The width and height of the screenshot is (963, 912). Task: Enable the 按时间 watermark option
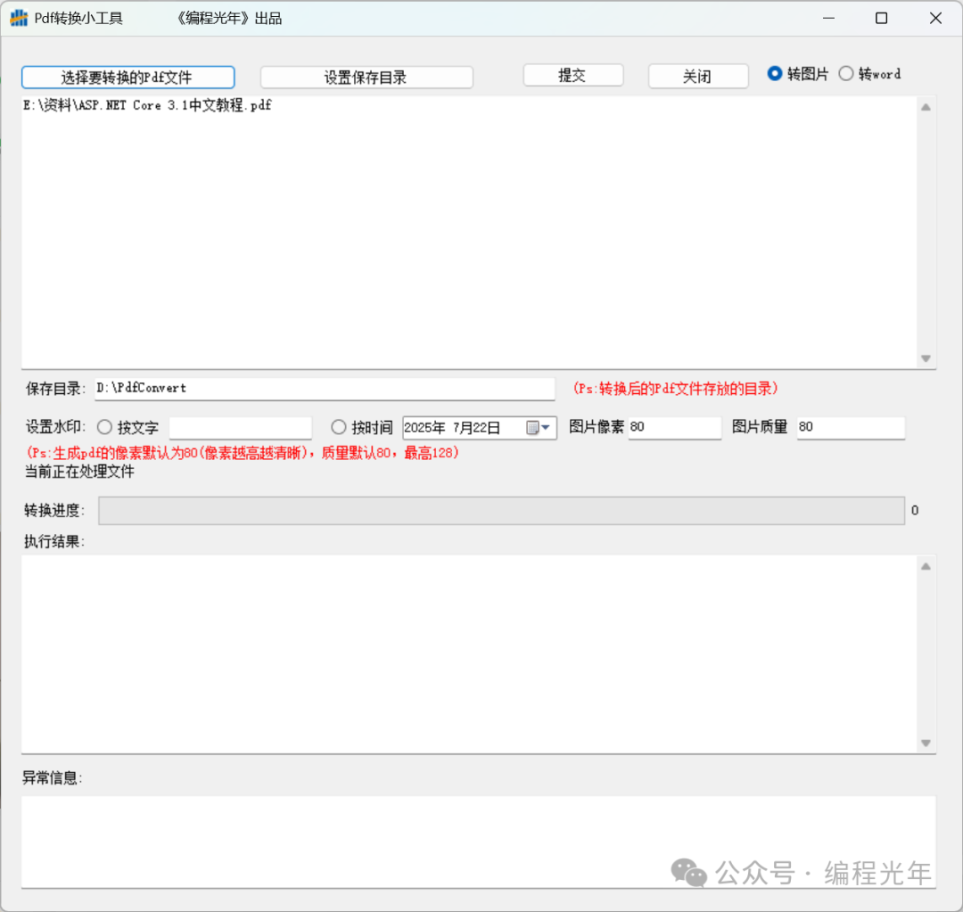(339, 428)
